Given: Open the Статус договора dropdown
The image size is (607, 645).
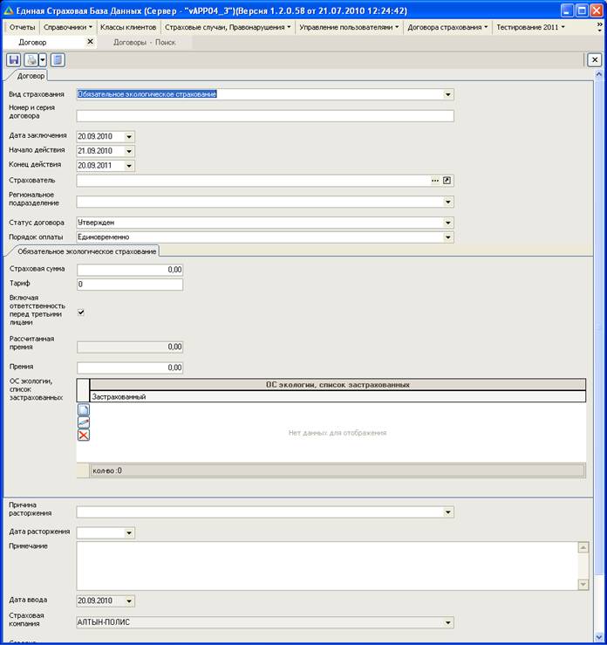Looking at the screenshot, I should click(x=448, y=223).
